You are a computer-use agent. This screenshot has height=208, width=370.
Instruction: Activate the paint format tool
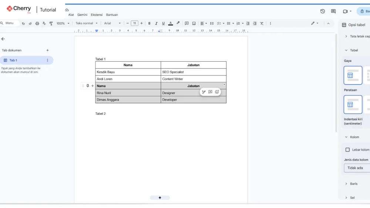pyautogui.click(x=51, y=23)
